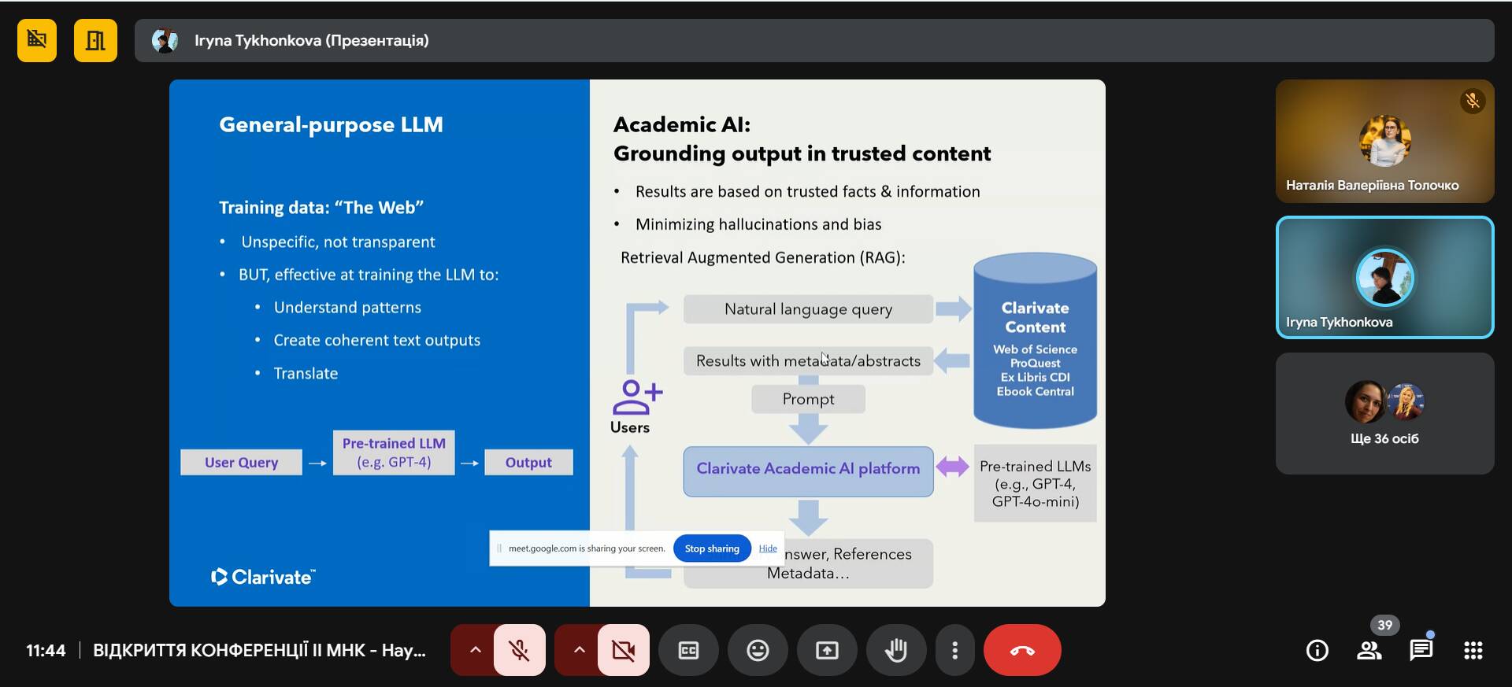The width and height of the screenshot is (1512, 687).
Task: Open meeting details info icon
Action: (x=1317, y=650)
